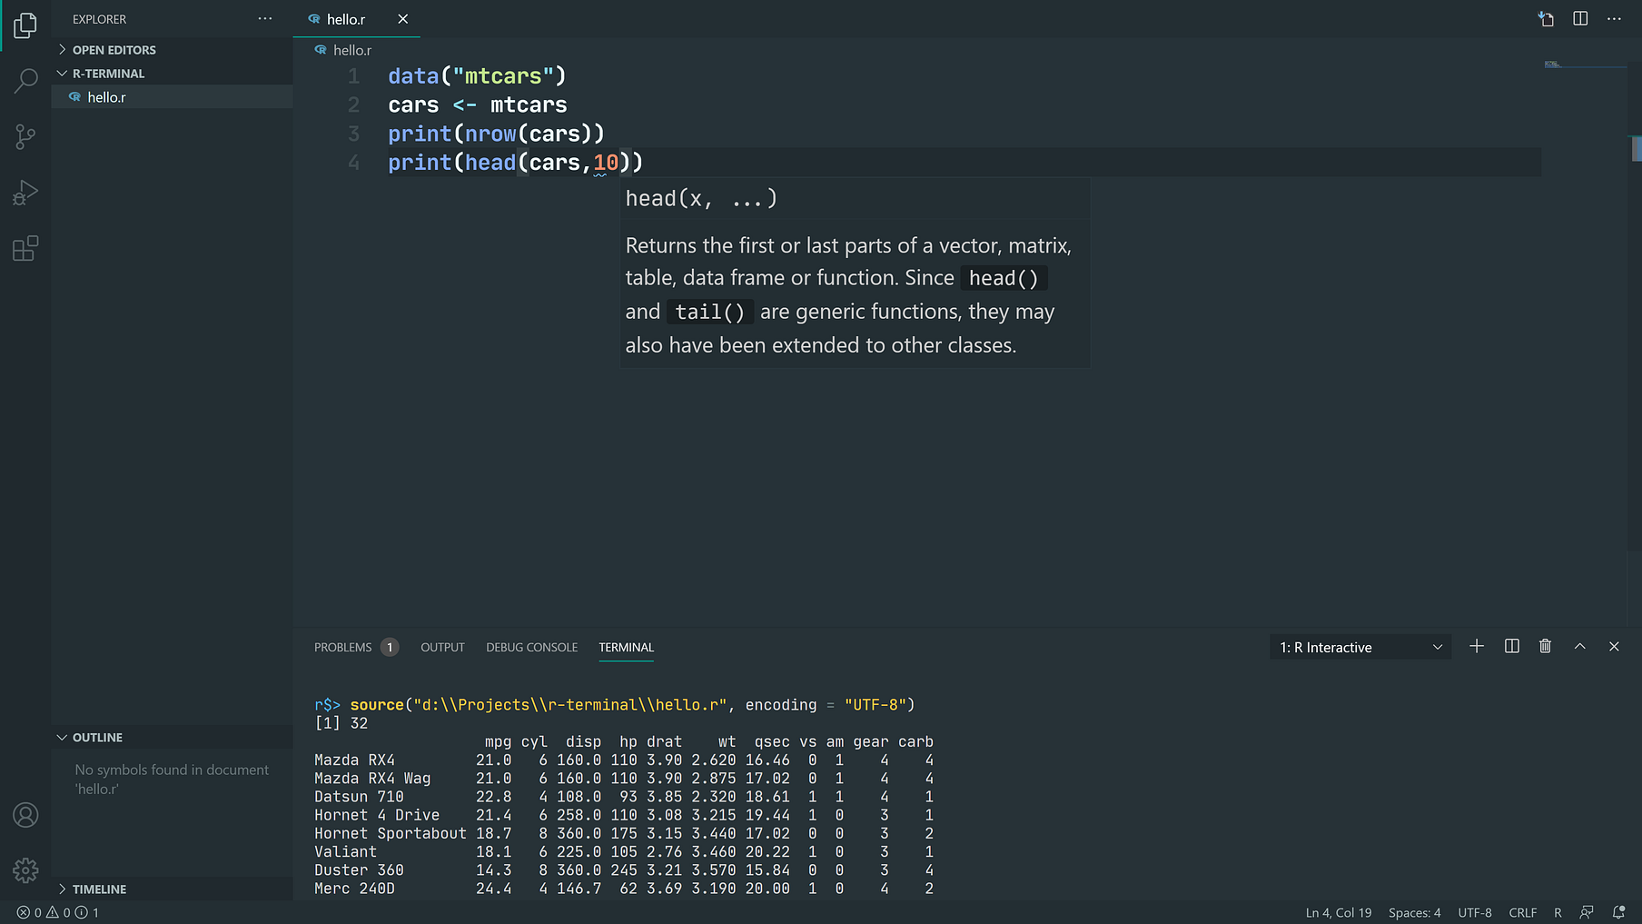Screen dimensions: 1642x924
Task: Toggle the Explorer view open
Action: click(x=25, y=25)
